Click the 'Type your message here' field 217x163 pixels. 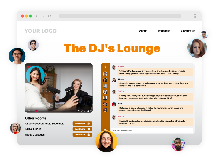(x=152, y=130)
